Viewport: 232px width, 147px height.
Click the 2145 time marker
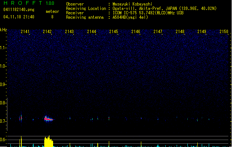tap(114, 32)
